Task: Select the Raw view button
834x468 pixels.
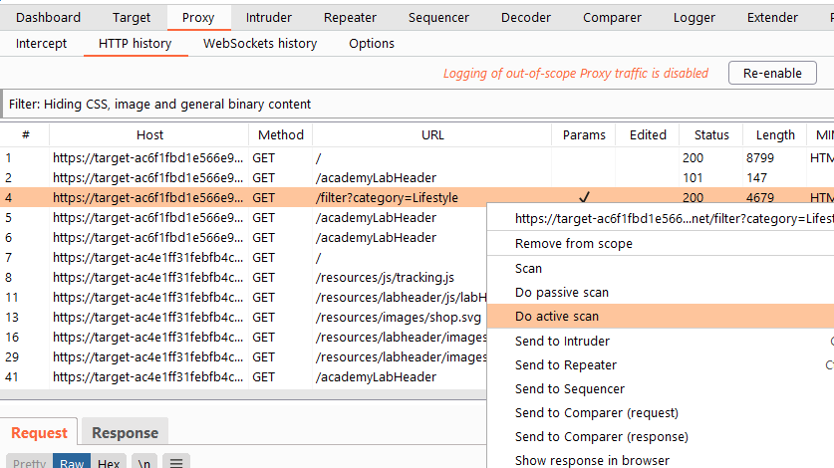Action: 72,462
